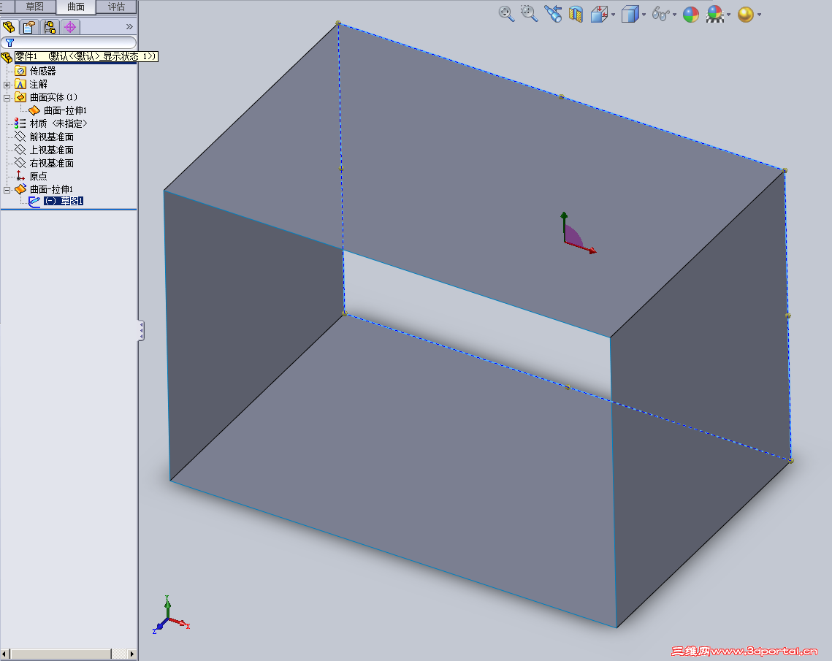Click the Display Style cube icon

(630, 15)
